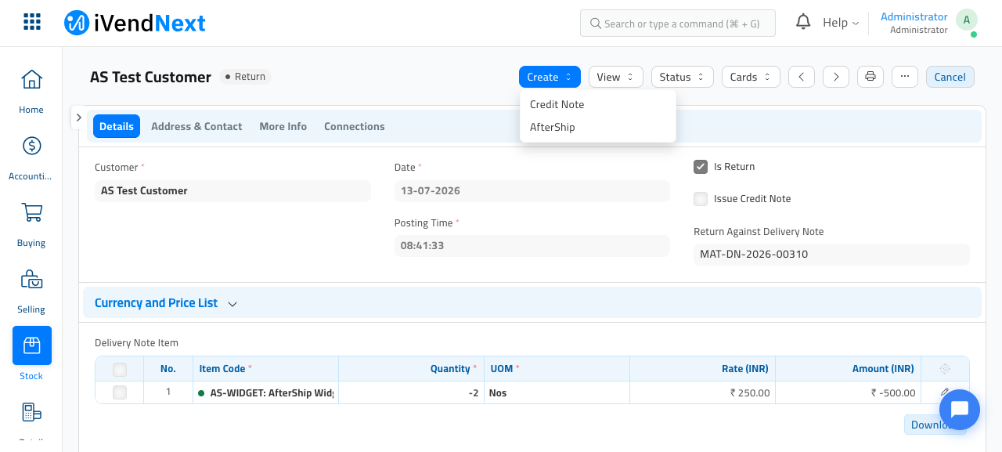
Task: Click the UOM column header
Action: tap(557, 369)
